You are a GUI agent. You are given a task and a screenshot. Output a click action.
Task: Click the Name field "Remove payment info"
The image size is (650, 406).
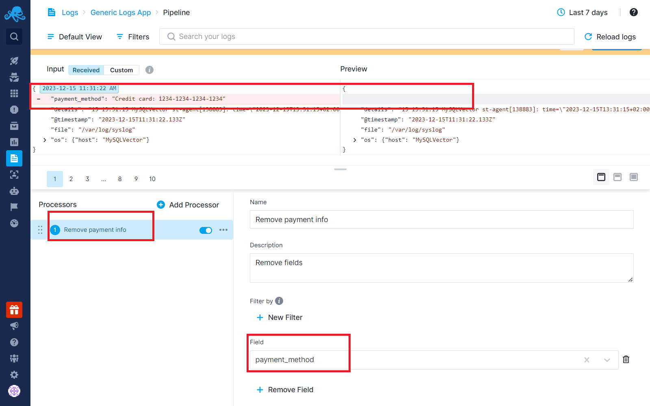[x=442, y=220]
